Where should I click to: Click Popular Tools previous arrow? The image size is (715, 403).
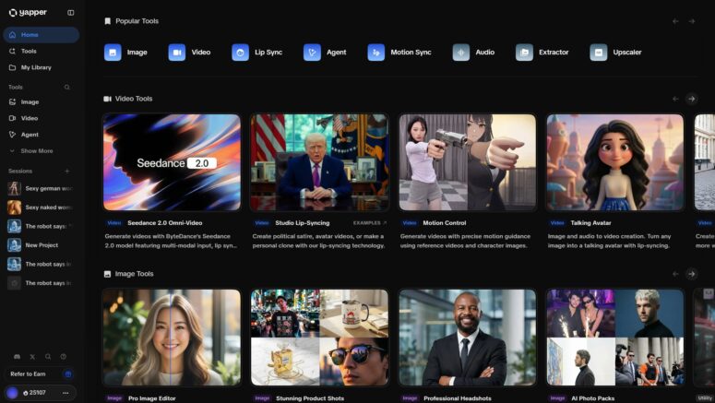click(x=675, y=21)
